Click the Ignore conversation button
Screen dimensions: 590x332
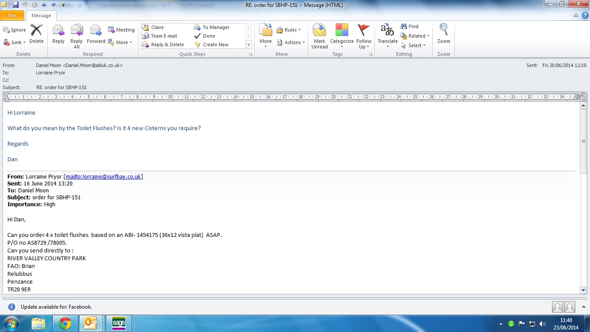[15, 30]
